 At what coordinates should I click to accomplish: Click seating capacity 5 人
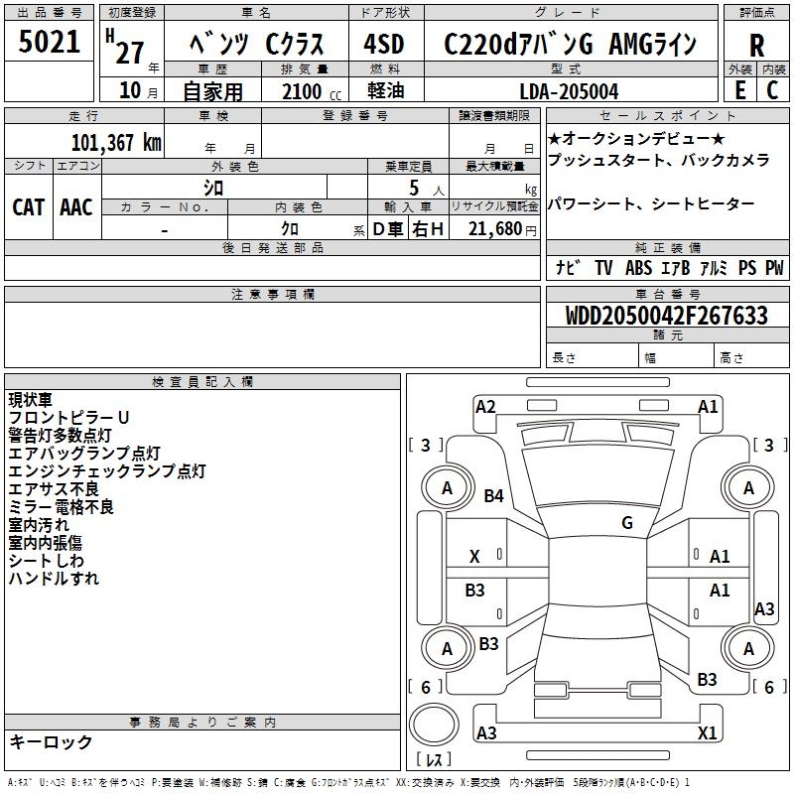click(x=427, y=189)
